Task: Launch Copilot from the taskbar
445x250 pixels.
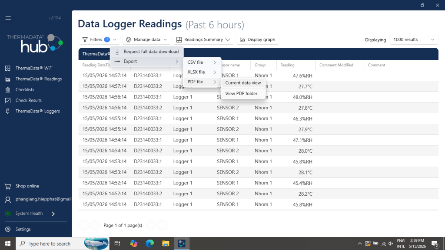Action: coord(134,243)
